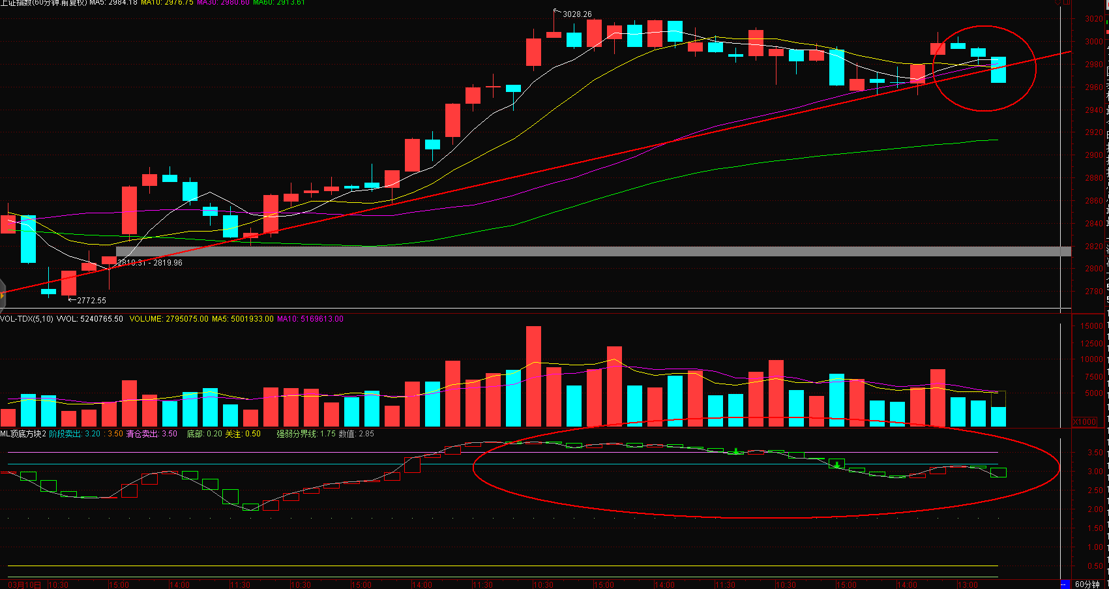Click the tallest red volume bar
1109x589 pixels.
(533, 376)
